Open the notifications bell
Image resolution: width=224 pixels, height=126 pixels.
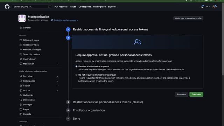[202, 7]
